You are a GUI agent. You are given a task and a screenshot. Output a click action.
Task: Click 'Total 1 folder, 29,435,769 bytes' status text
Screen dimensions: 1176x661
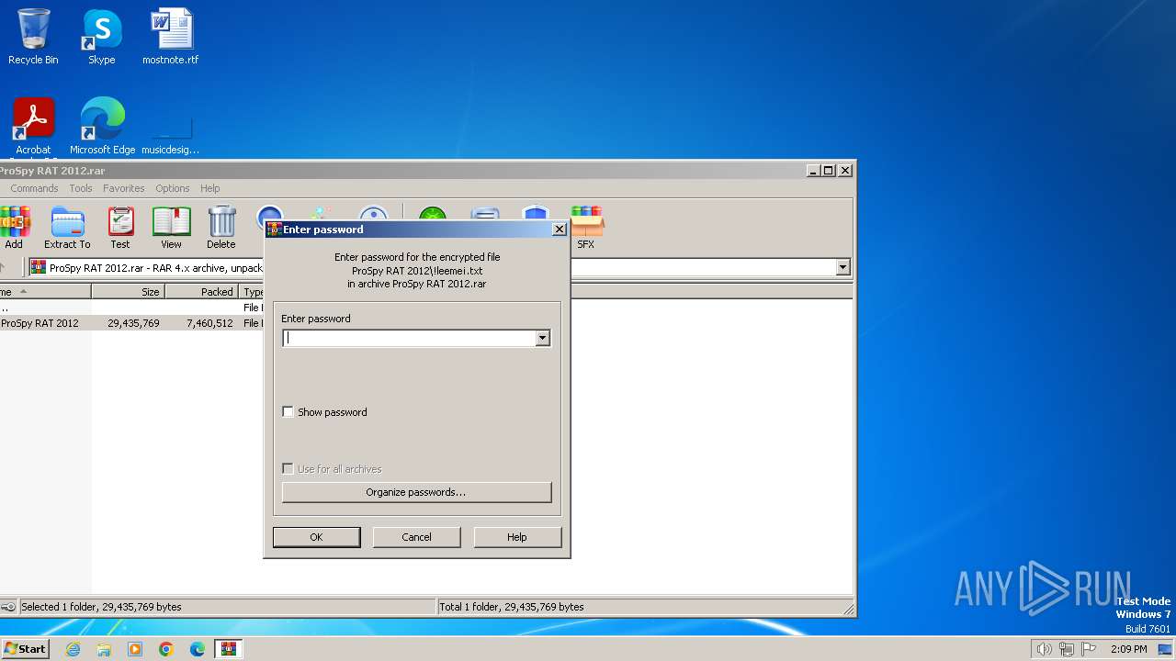tap(512, 607)
